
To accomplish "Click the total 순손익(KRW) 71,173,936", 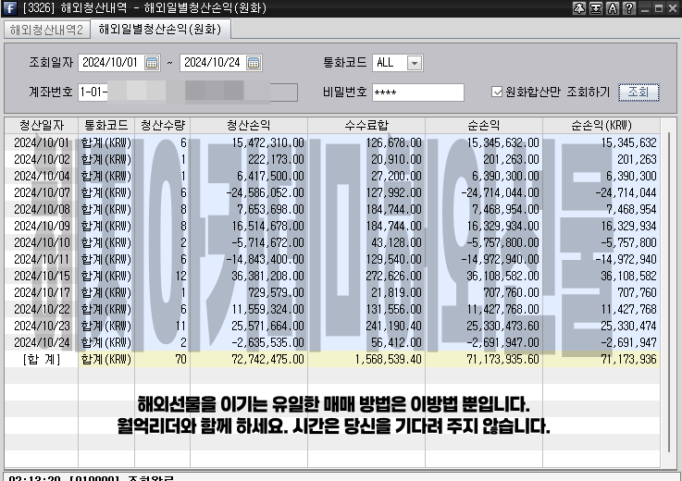I will point(628,359).
